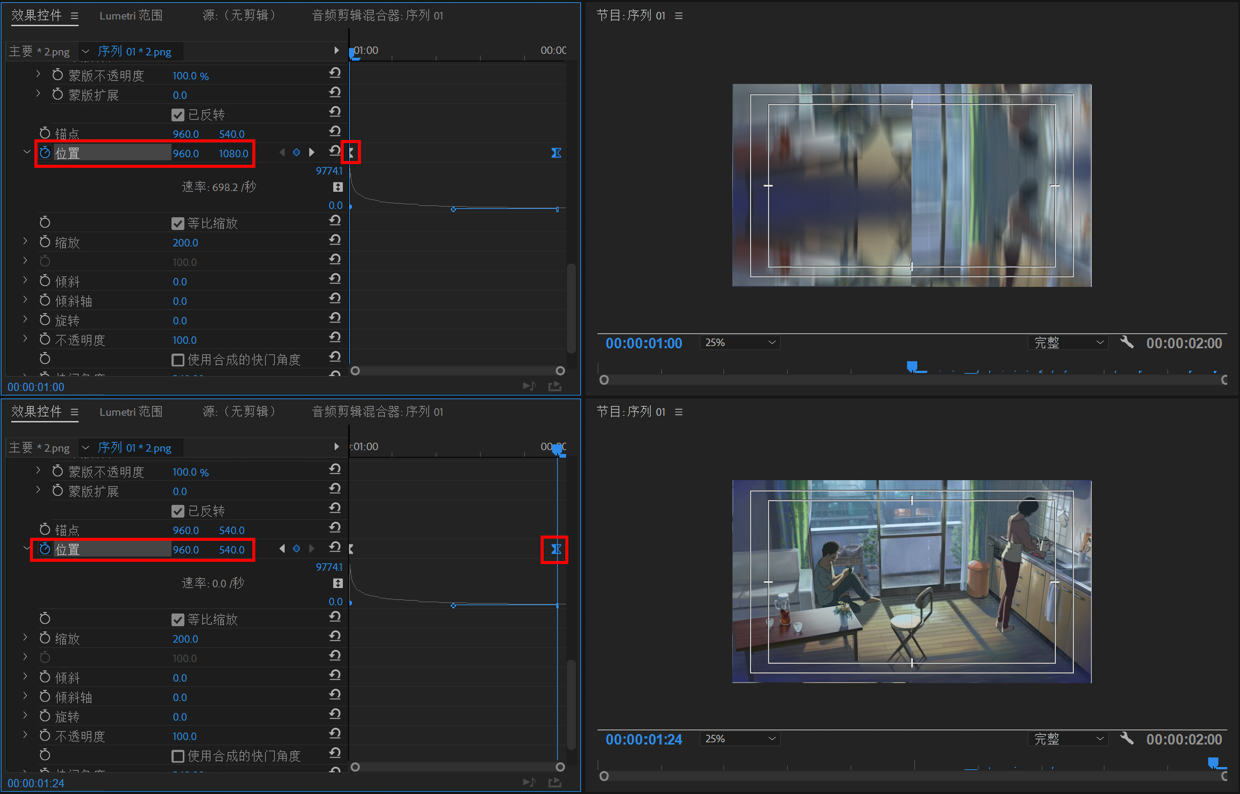
Task: Select 效果控件 tab in bottom panel
Action: coord(37,412)
